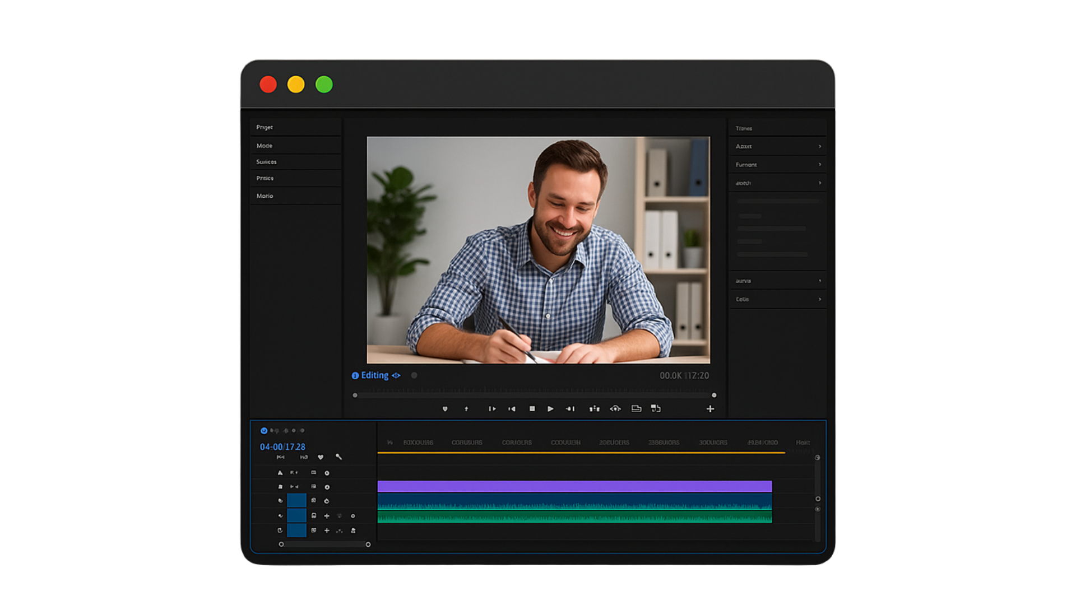Expand the Apxxt panel row arrow
1076x605 pixels.
(820, 146)
